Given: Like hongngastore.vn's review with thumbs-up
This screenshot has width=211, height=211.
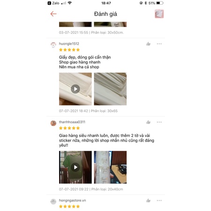Looking at the screenshot, I should point(148,201).
